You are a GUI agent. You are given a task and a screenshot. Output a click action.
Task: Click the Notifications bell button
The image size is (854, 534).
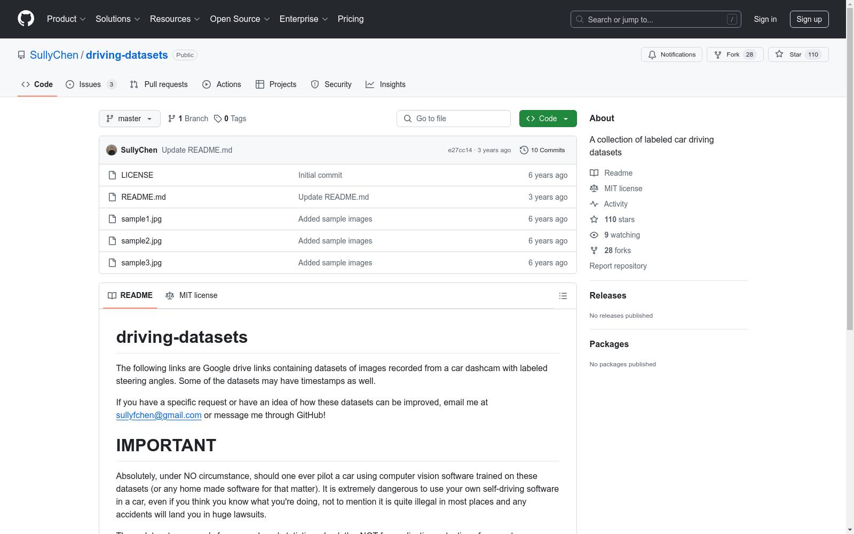[671, 54]
